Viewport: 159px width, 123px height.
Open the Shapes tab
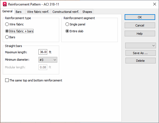[x=87, y=12]
